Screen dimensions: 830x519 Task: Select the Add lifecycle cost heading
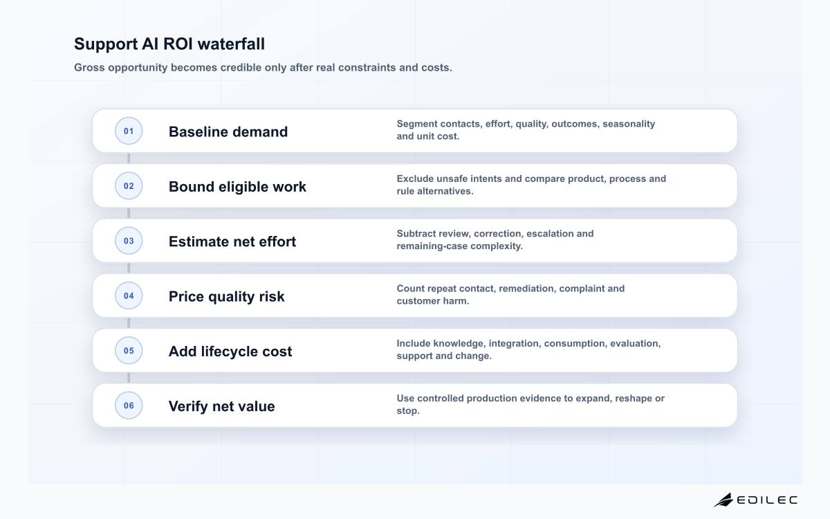point(230,351)
